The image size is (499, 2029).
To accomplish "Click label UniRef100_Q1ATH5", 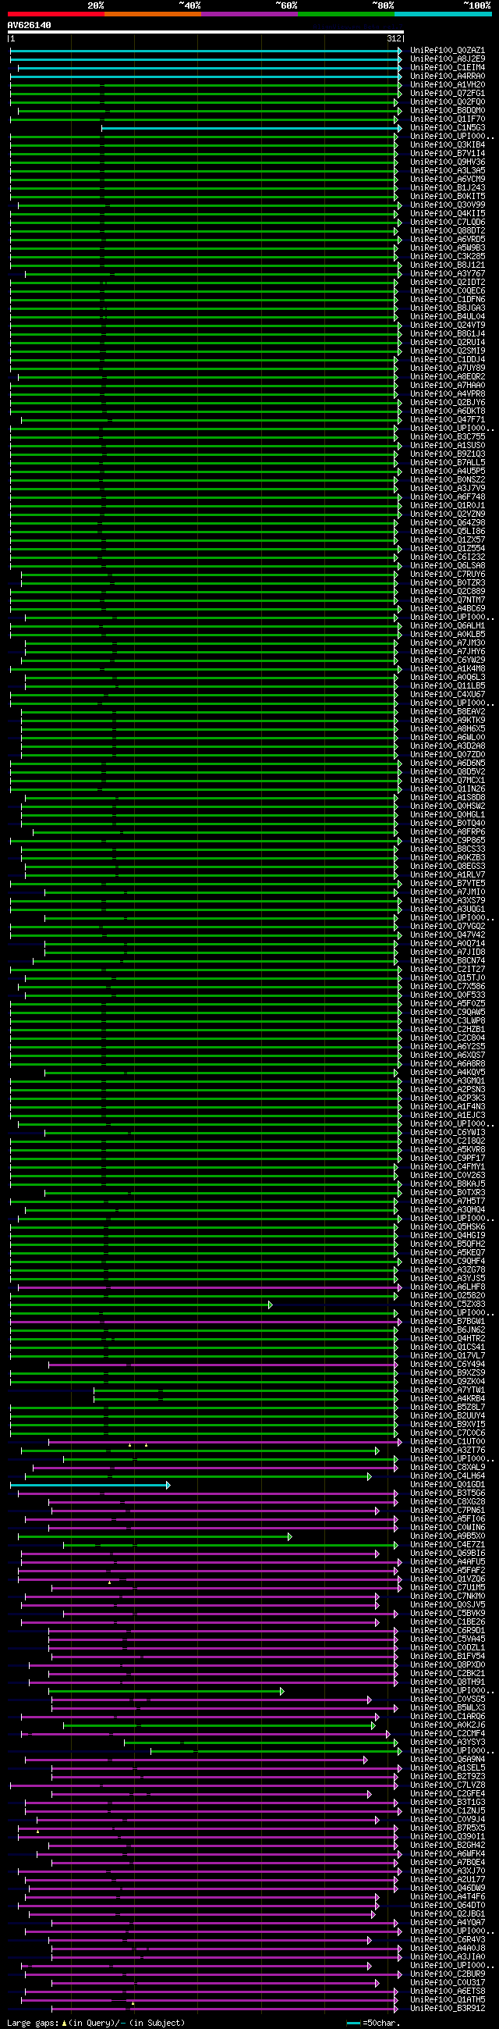I will pyautogui.click(x=447, y=1999).
